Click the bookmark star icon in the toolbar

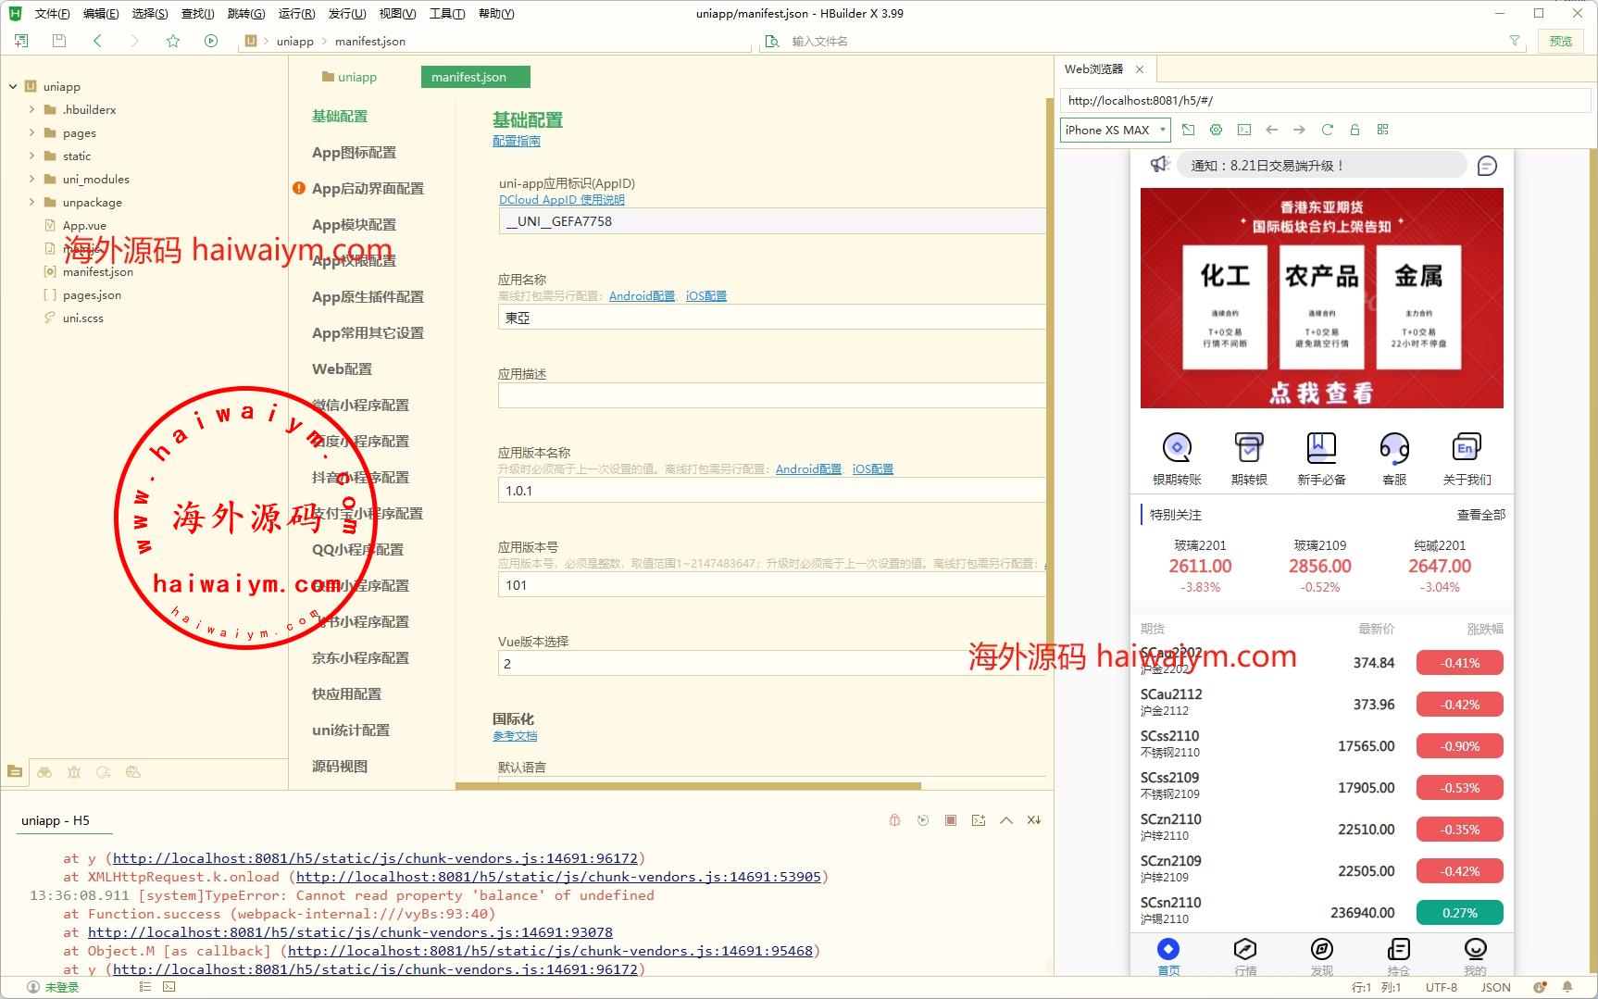click(x=173, y=41)
